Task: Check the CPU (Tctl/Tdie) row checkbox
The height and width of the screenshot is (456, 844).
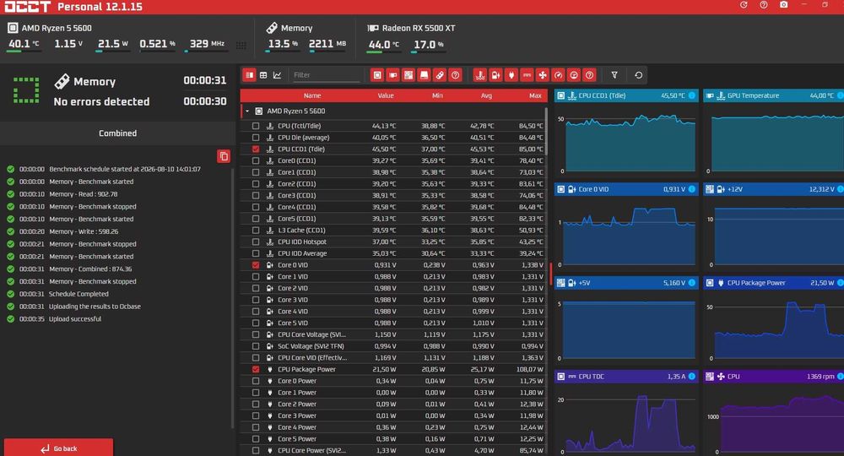Action: pos(256,126)
